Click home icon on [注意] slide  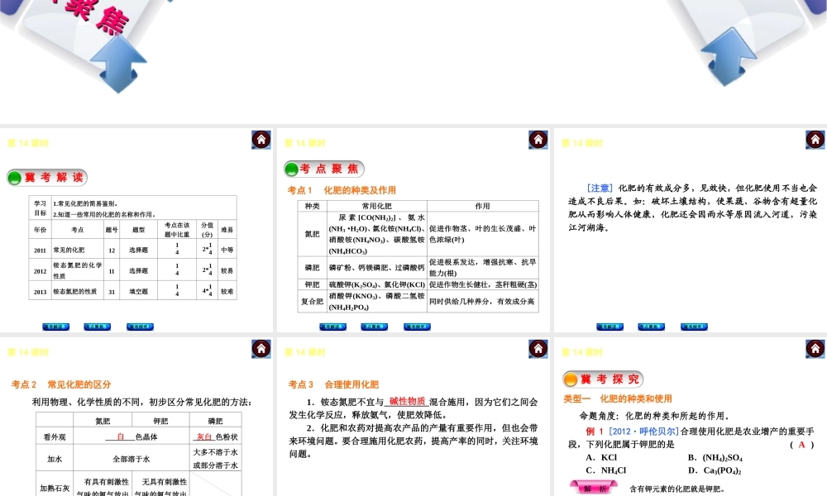point(815,140)
